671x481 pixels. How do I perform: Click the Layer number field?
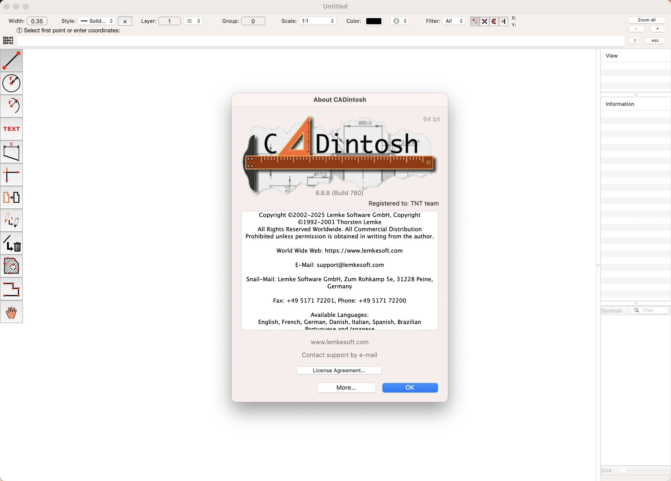click(x=169, y=21)
